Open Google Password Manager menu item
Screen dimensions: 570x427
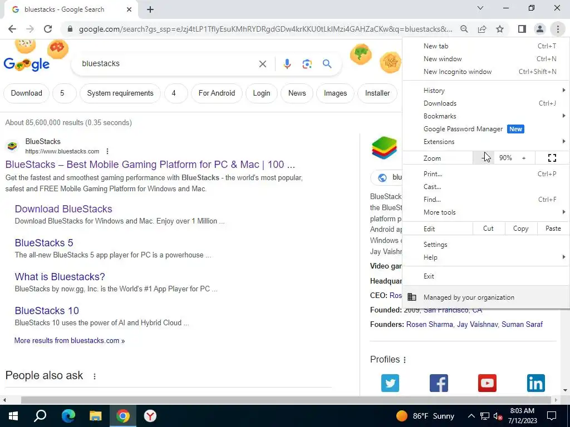coord(486,129)
